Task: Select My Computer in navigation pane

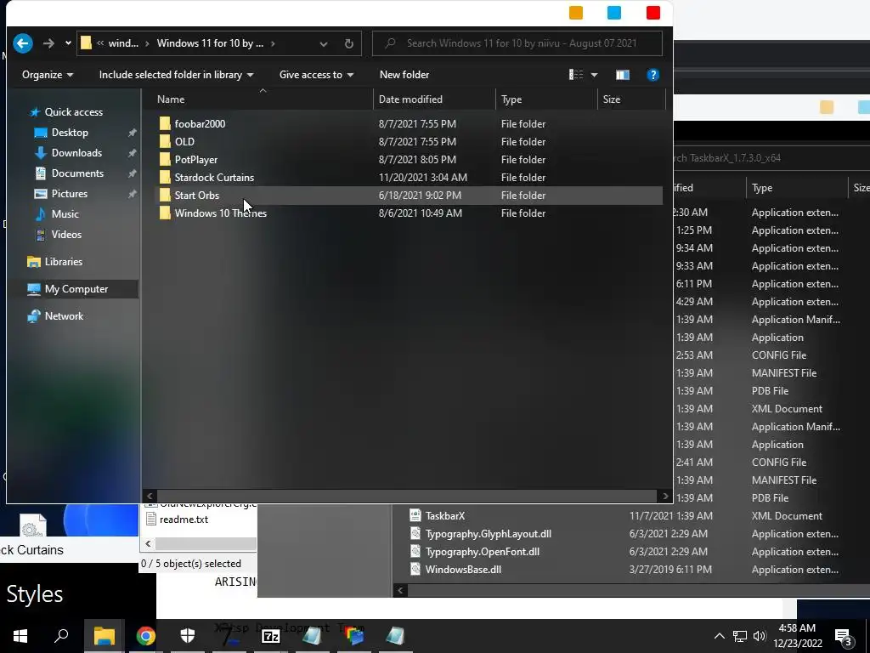Action: [x=76, y=289]
